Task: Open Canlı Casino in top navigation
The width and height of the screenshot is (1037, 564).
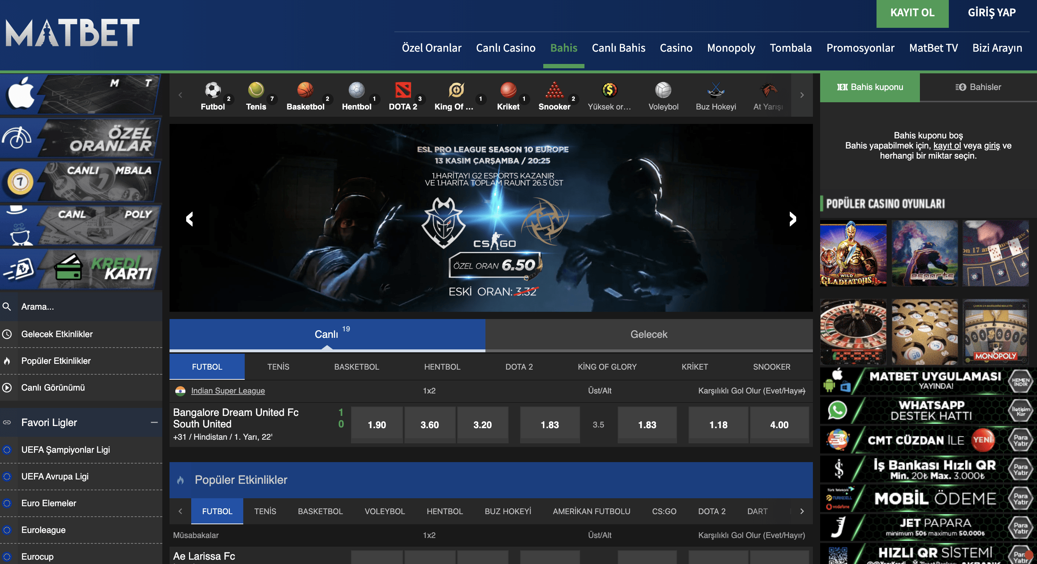Action: (x=505, y=48)
